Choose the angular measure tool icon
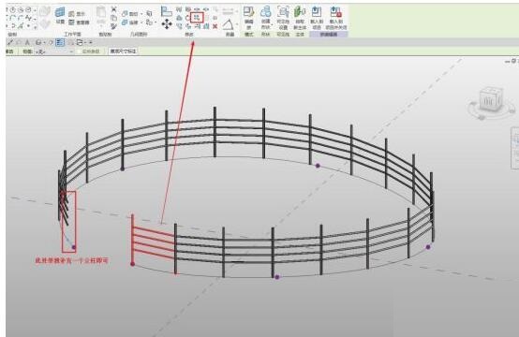The image size is (519, 337). click(228, 24)
